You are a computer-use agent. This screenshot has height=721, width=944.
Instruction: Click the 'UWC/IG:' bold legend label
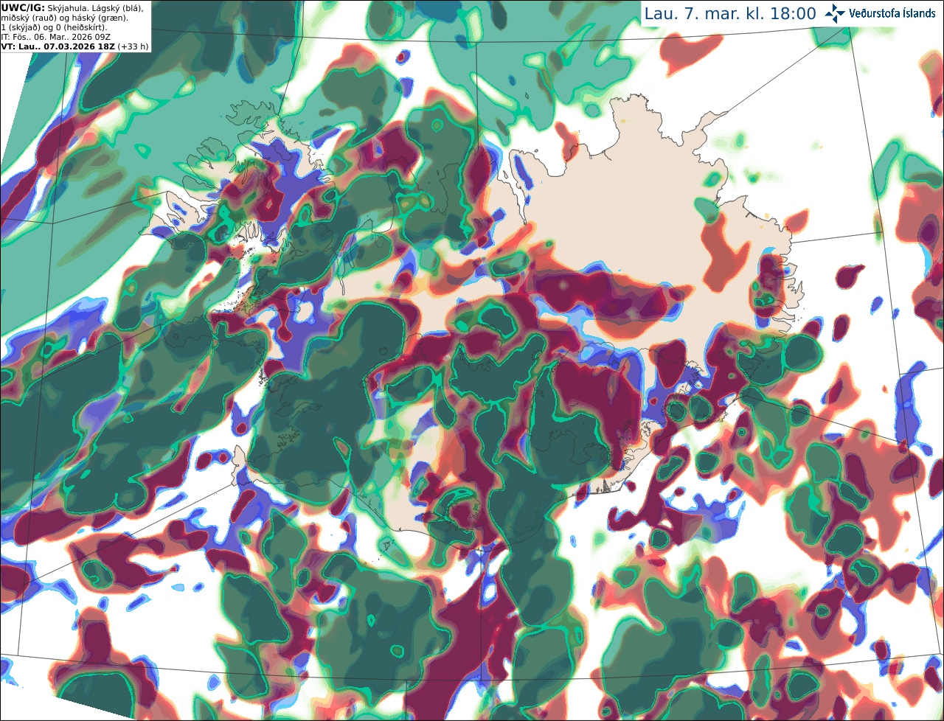point(23,7)
